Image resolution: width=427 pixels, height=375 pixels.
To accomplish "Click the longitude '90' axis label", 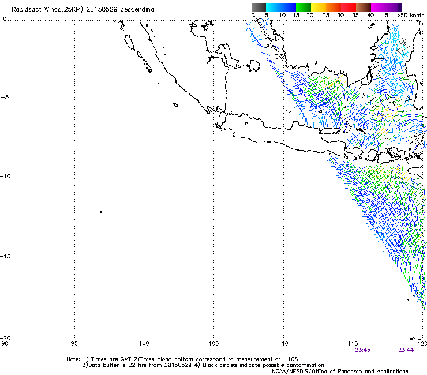I will (x=5, y=343).
